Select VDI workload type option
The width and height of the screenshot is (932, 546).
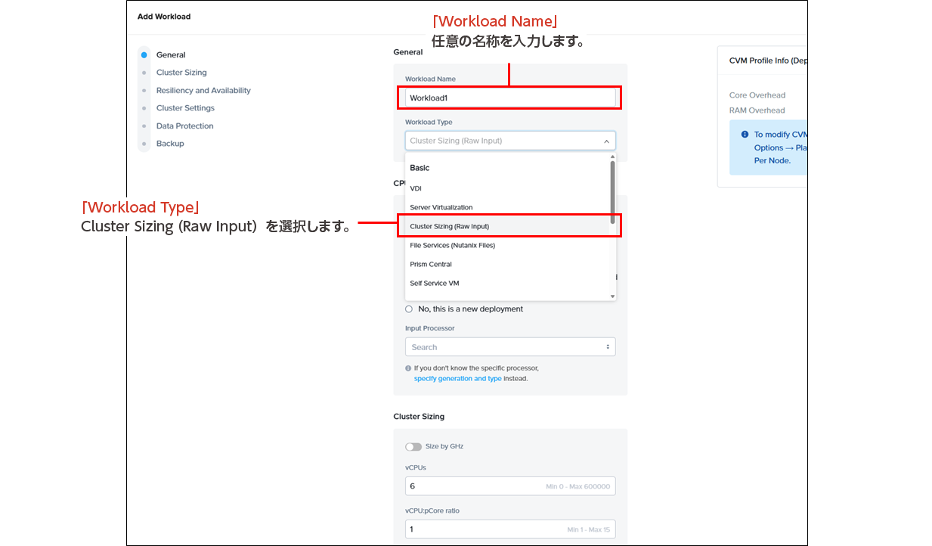point(416,188)
